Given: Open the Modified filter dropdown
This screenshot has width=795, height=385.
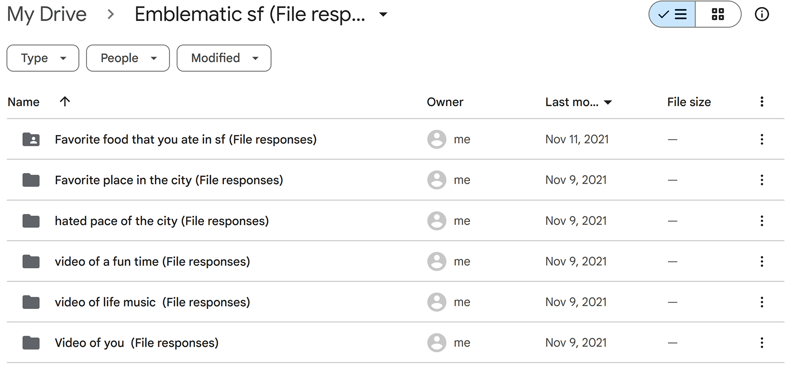Looking at the screenshot, I should coord(224,58).
